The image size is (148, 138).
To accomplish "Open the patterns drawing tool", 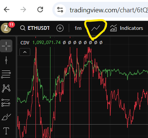I will (6, 88).
